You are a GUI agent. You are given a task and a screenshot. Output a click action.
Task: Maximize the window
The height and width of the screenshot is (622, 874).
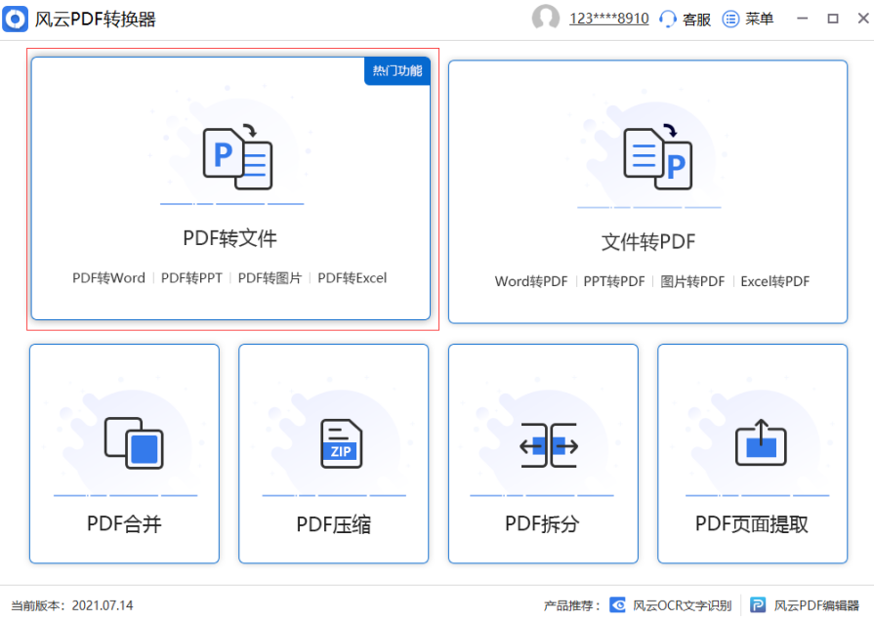pos(833,19)
